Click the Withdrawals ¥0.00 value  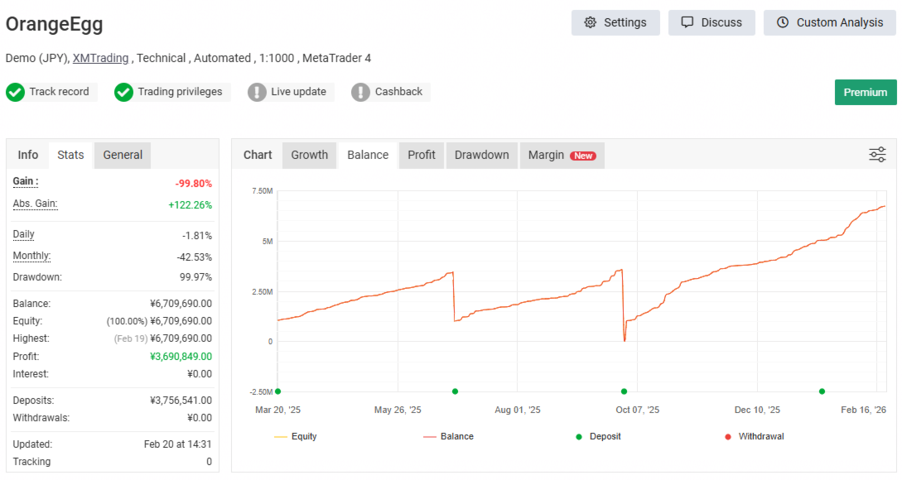[200, 418]
